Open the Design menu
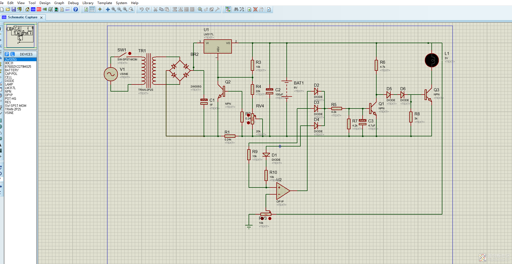The height and width of the screenshot is (264, 512). point(45,3)
